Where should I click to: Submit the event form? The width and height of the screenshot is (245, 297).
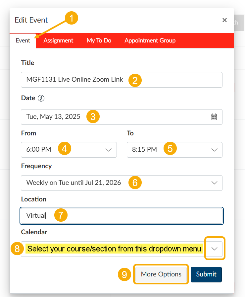tap(206, 274)
